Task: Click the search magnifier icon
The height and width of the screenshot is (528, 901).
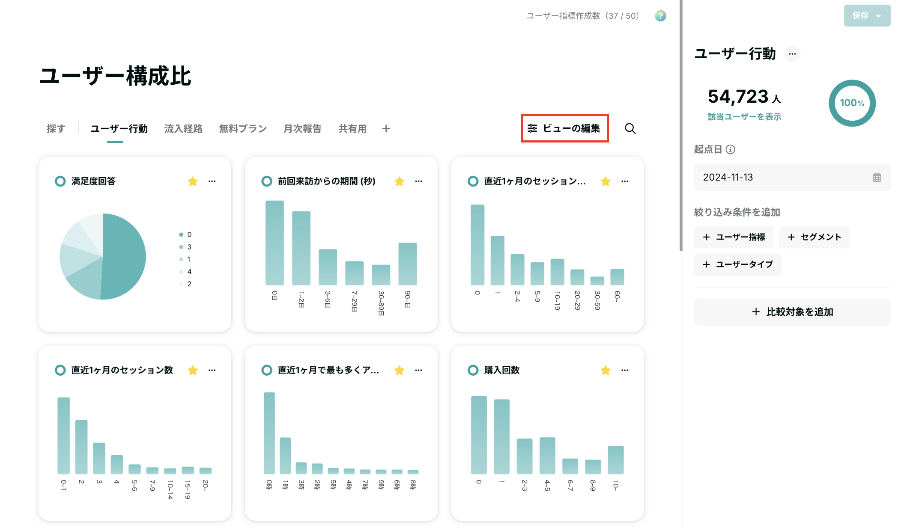Action: point(630,128)
